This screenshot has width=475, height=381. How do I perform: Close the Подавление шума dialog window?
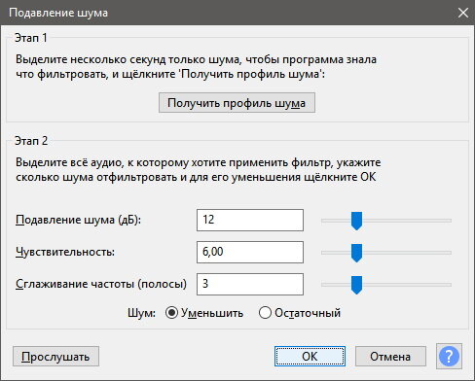[x=463, y=13]
